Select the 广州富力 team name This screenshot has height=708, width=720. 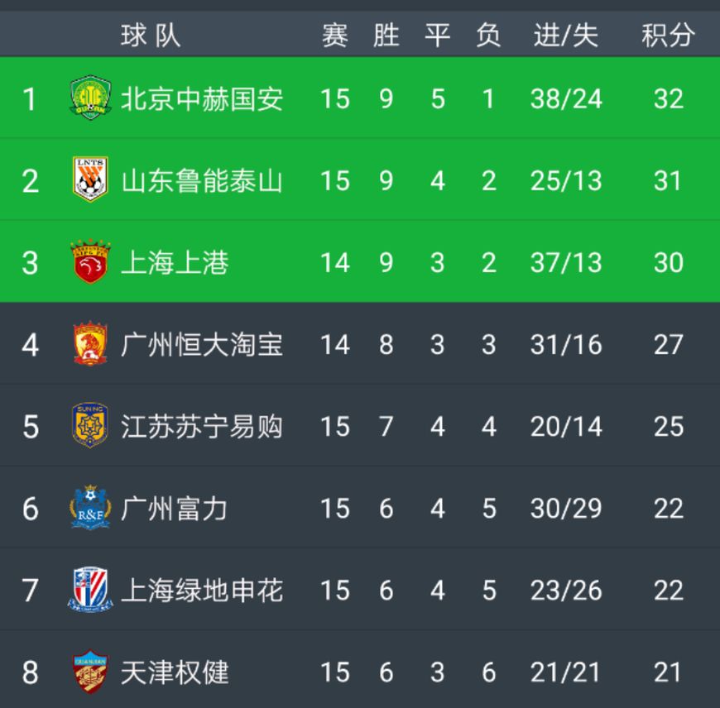click(x=175, y=508)
